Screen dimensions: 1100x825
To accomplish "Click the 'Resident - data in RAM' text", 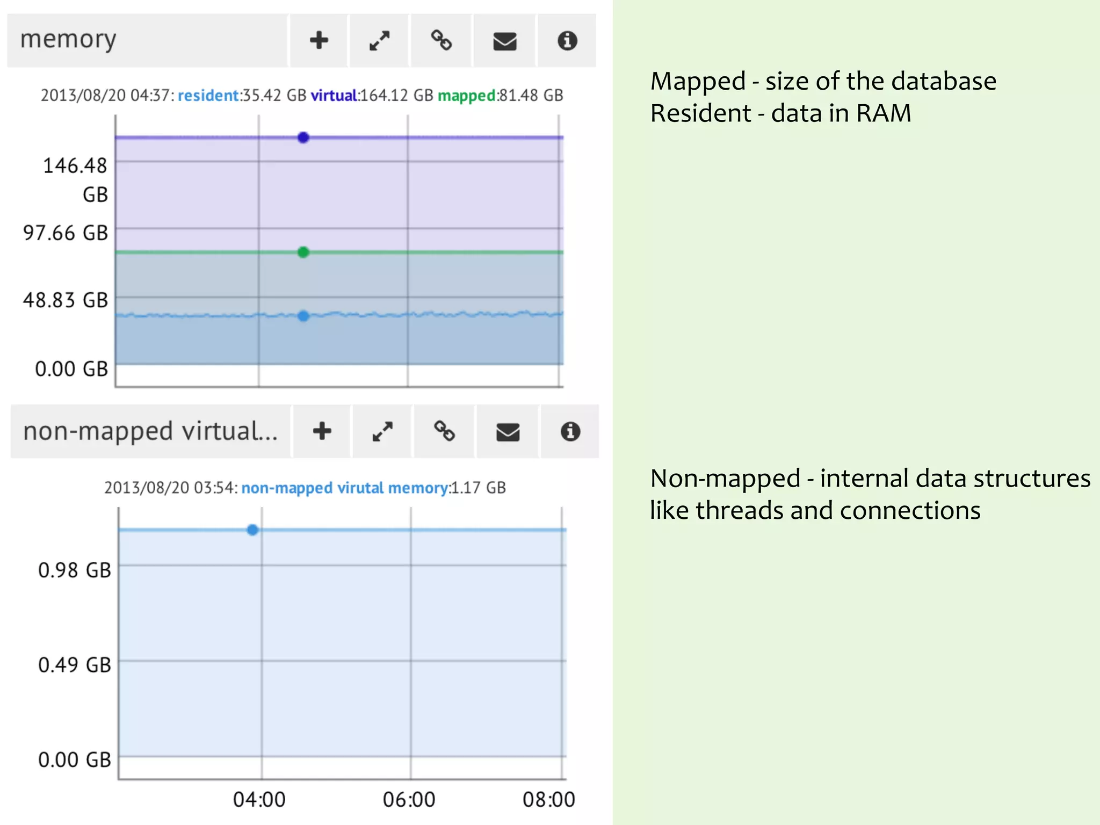I will click(x=781, y=113).
